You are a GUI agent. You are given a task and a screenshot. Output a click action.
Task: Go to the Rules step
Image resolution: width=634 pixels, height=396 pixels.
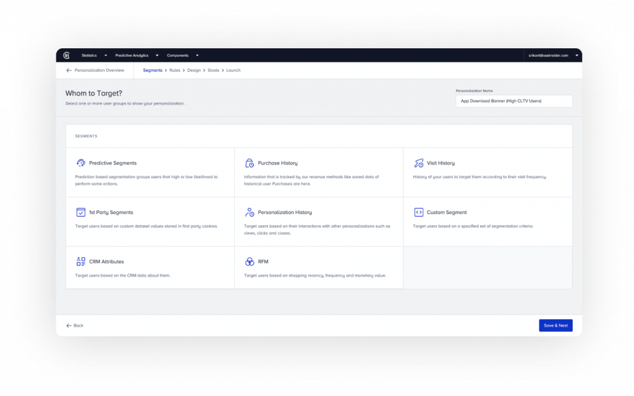click(175, 71)
